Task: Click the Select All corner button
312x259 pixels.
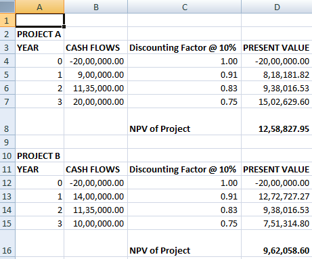Action: [7, 7]
